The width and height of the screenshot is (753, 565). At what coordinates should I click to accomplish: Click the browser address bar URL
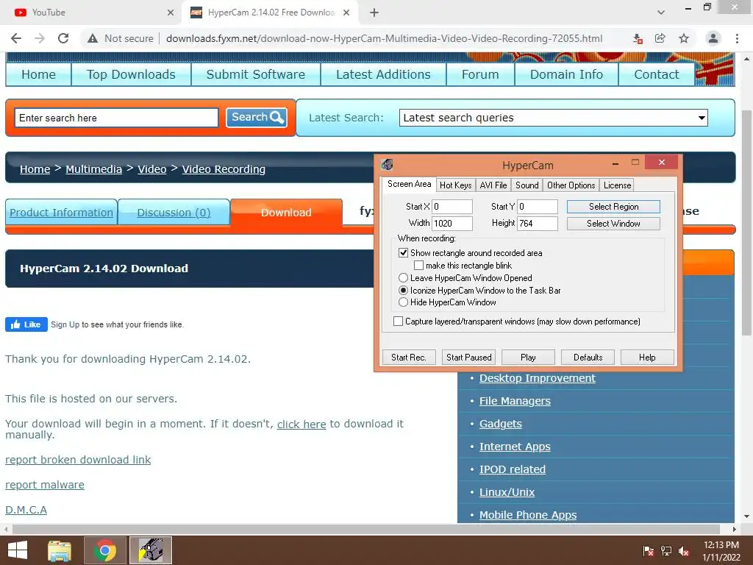coord(384,38)
